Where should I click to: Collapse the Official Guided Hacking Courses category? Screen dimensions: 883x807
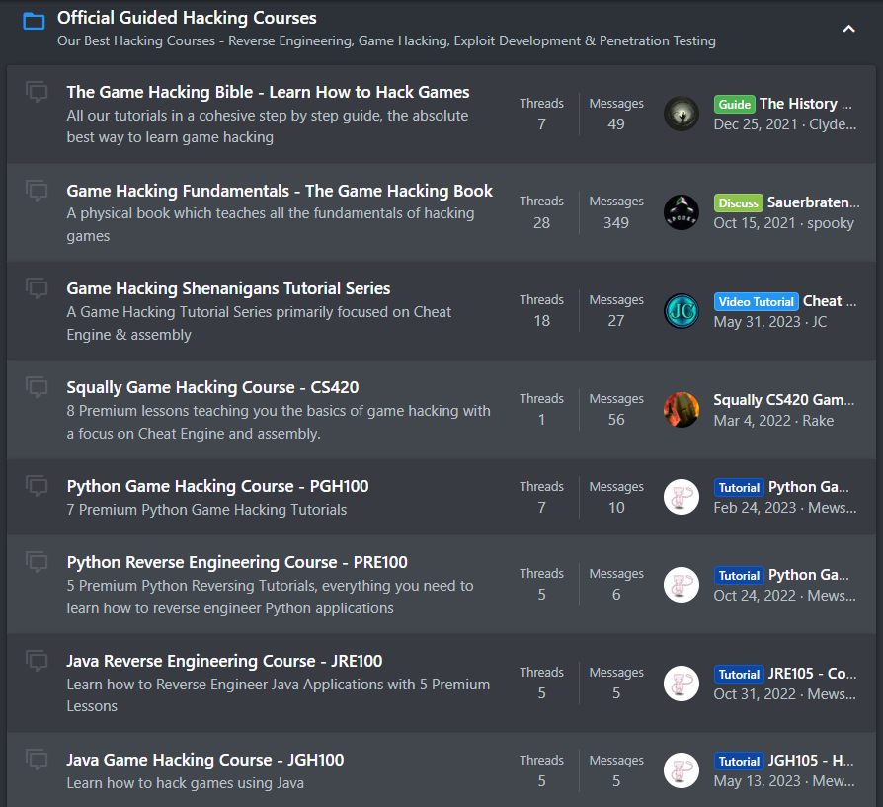pos(848,29)
